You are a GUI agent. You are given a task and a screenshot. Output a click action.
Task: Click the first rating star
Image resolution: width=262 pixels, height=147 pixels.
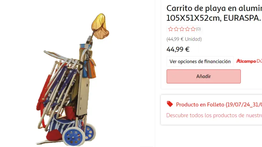pyautogui.click(x=170, y=29)
